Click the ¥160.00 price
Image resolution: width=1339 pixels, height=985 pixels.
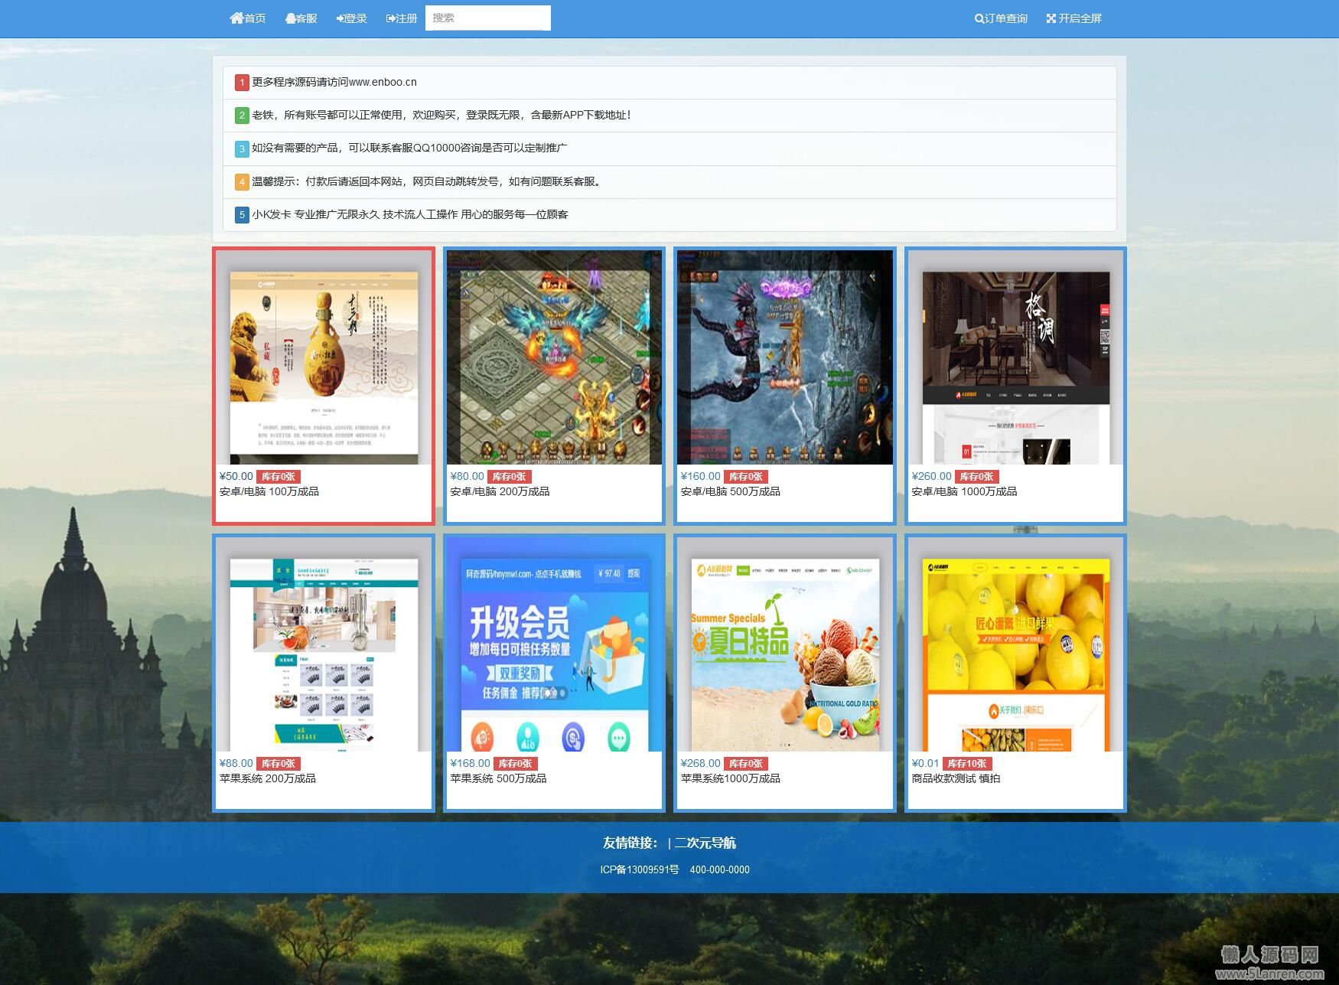tap(701, 477)
